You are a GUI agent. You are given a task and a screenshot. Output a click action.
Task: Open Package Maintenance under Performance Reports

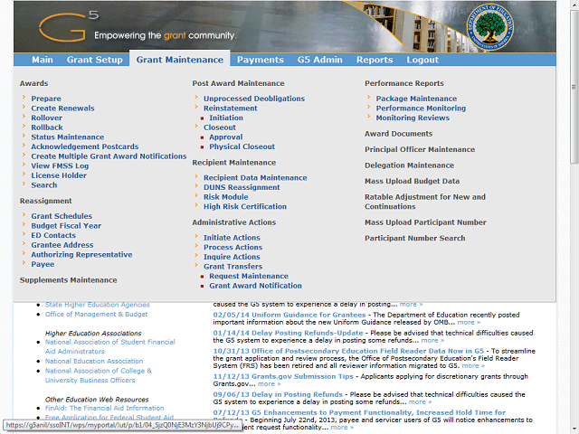pyautogui.click(x=416, y=99)
